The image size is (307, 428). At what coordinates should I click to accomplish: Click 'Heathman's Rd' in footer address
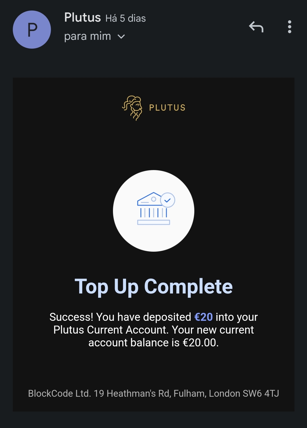click(138, 394)
